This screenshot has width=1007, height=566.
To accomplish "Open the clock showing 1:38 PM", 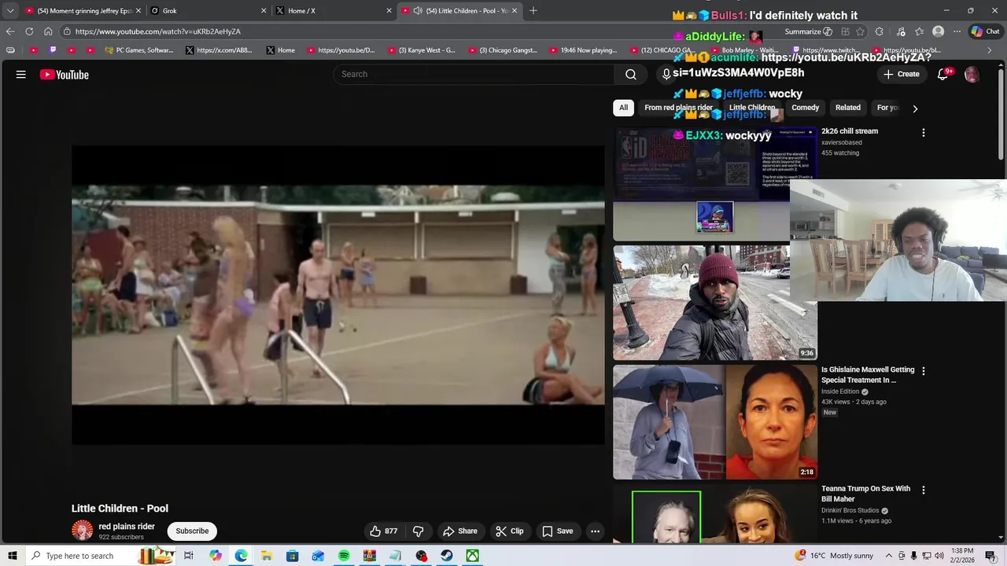I will click(962, 556).
